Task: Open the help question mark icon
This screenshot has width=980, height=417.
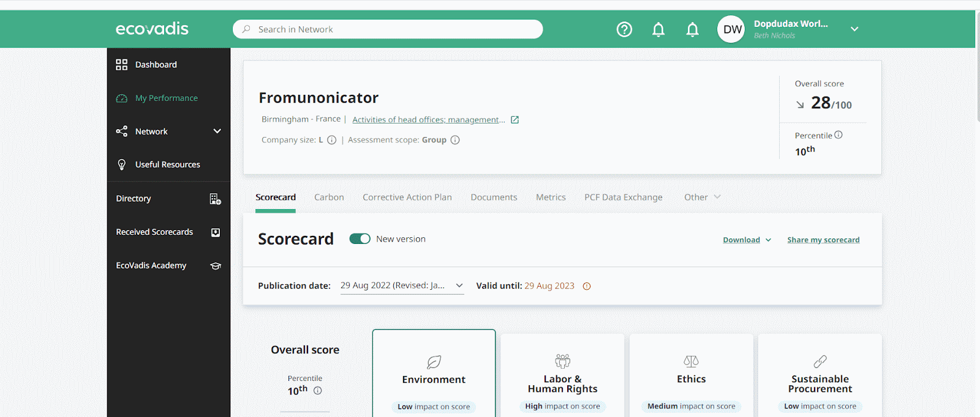Action: 624,29
